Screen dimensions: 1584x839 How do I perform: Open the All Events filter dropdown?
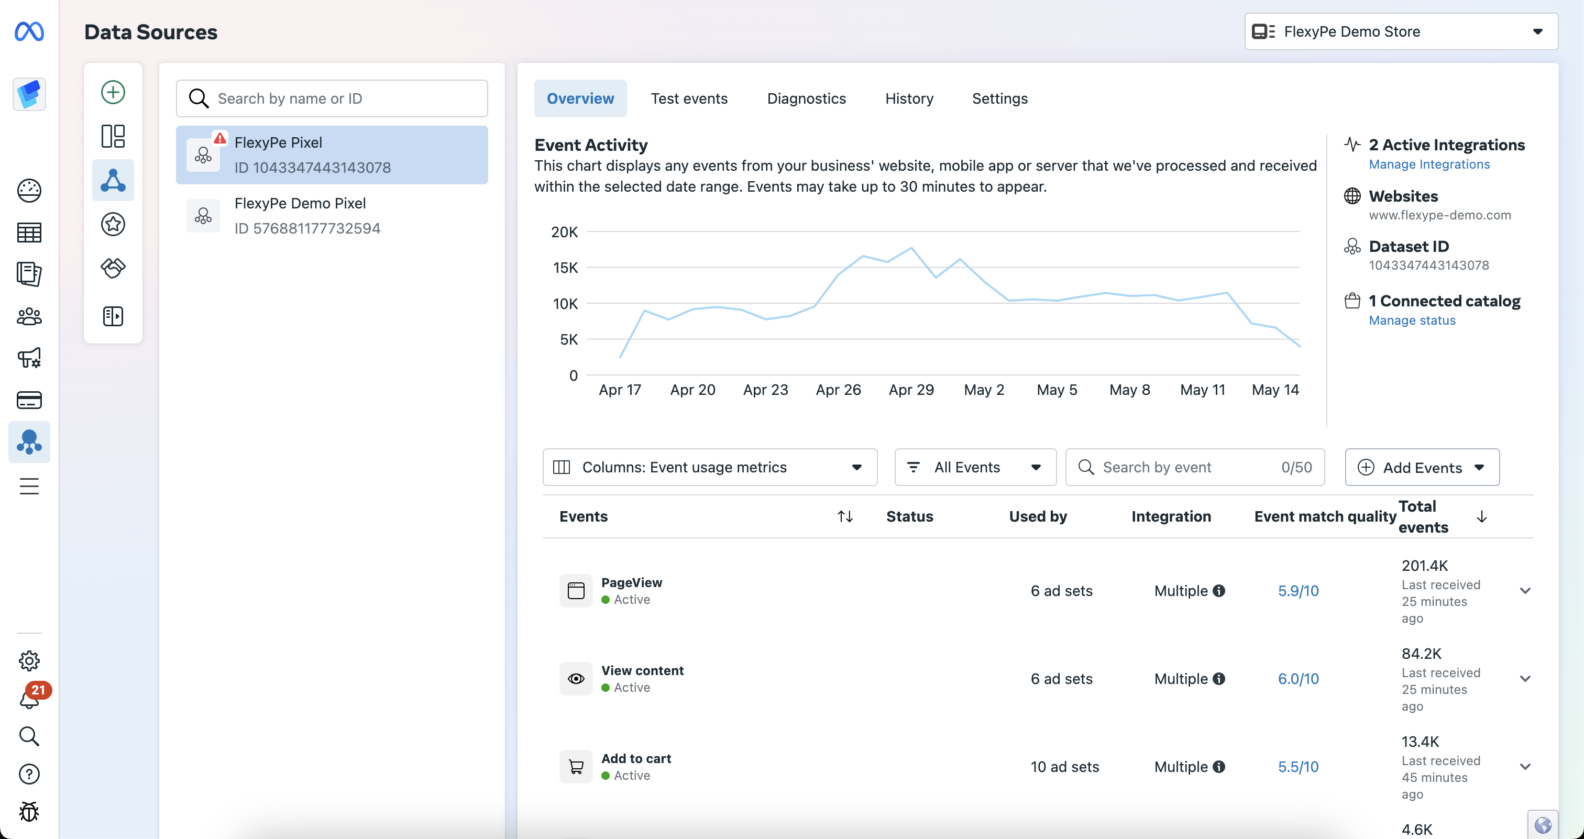tap(975, 467)
